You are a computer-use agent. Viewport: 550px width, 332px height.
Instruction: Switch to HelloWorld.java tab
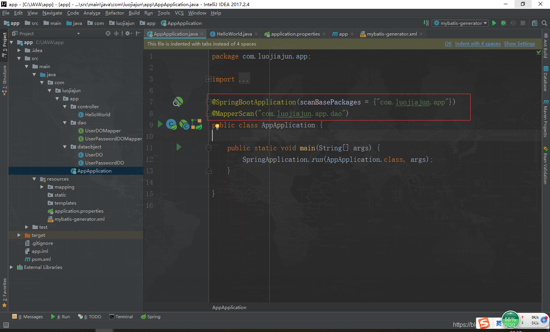tap(234, 34)
